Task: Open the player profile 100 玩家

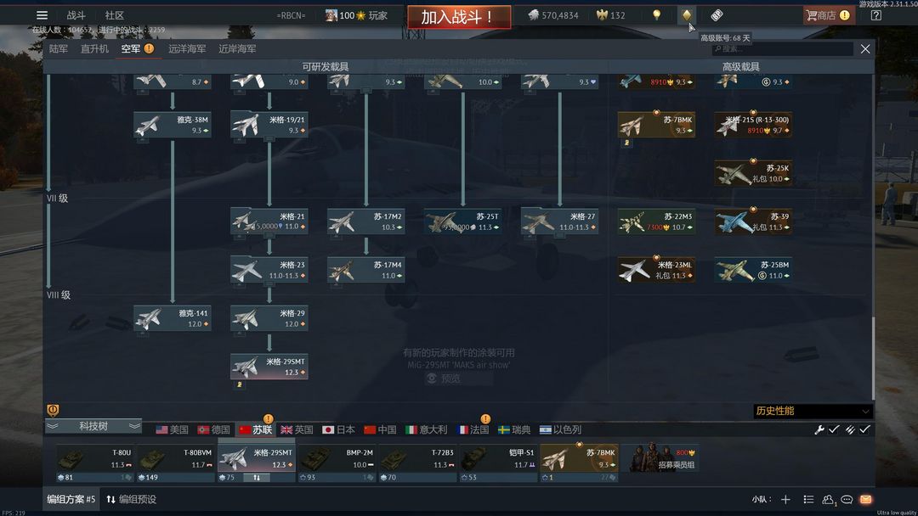Action: click(356, 15)
